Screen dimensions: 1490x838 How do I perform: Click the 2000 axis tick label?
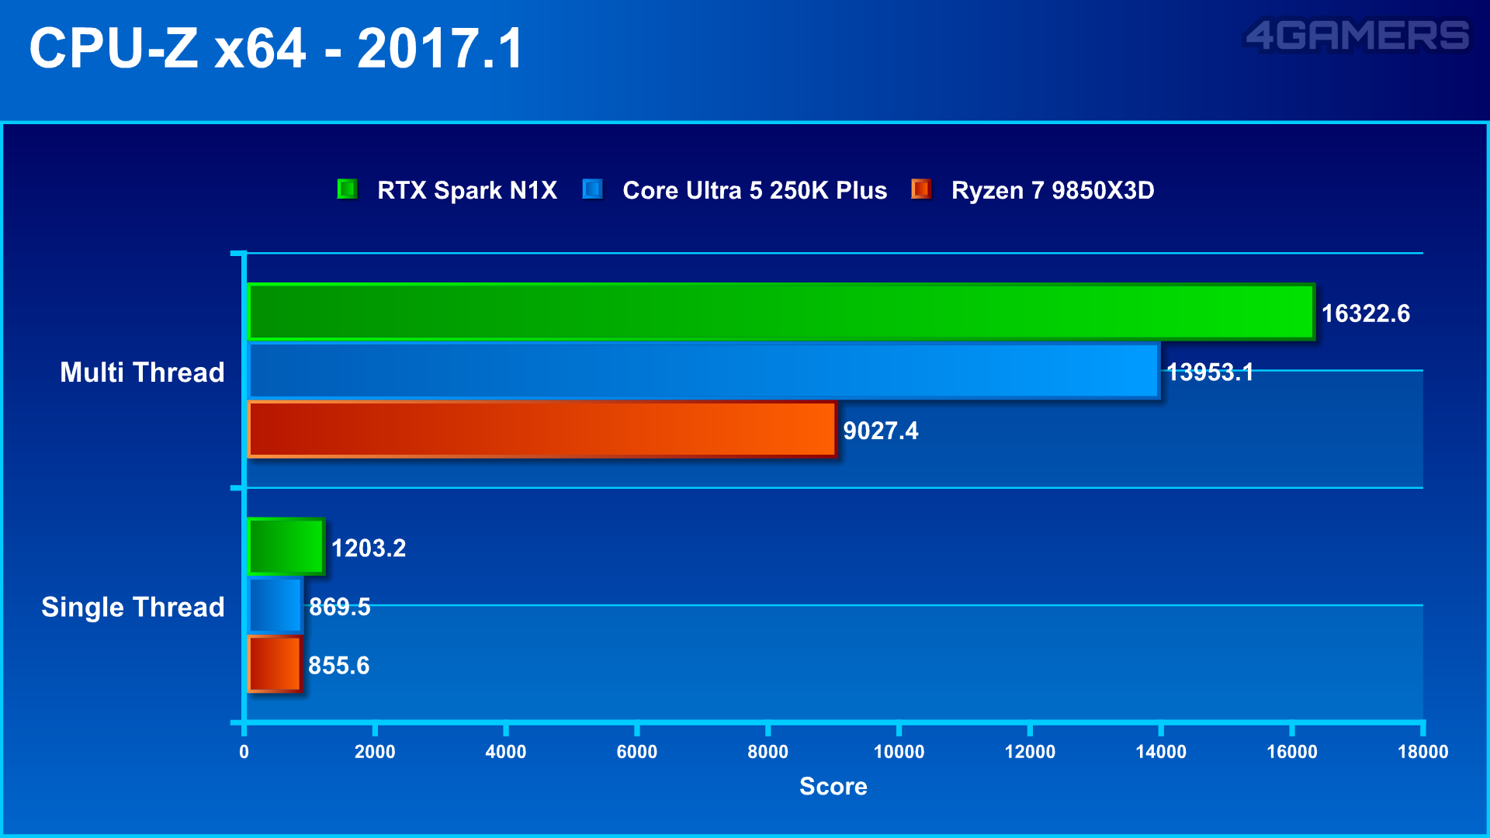tap(375, 752)
